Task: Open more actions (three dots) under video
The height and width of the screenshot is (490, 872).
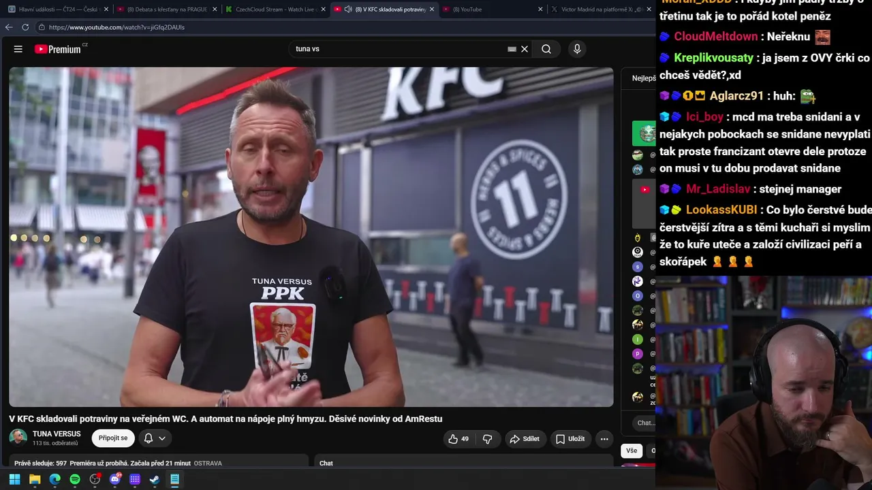Action: tap(604, 439)
